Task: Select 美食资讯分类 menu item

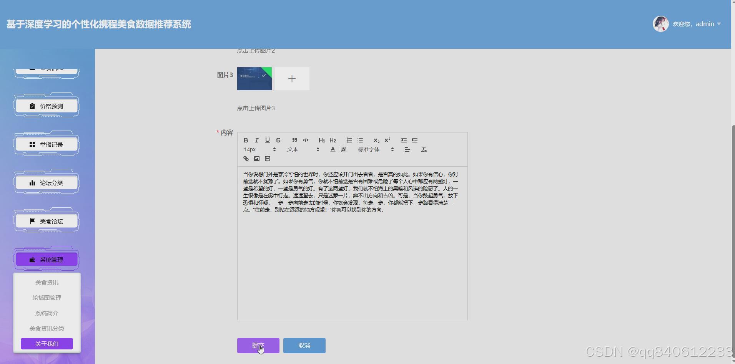Action: [47, 328]
